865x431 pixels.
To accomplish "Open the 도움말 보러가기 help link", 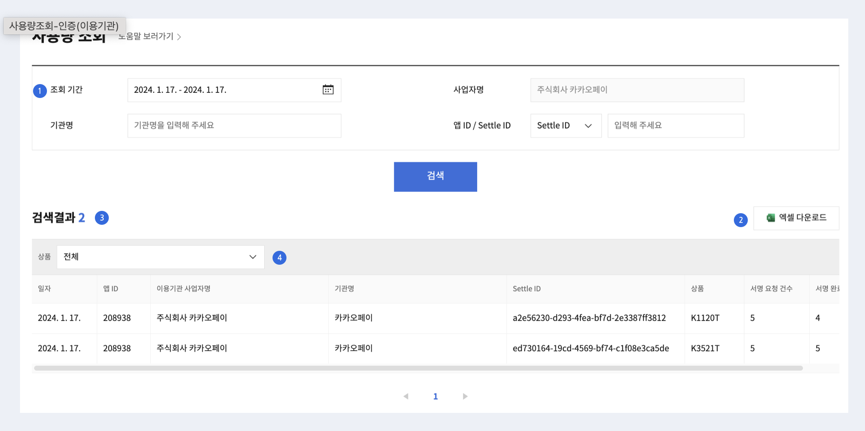I will [x=150, y=37].
